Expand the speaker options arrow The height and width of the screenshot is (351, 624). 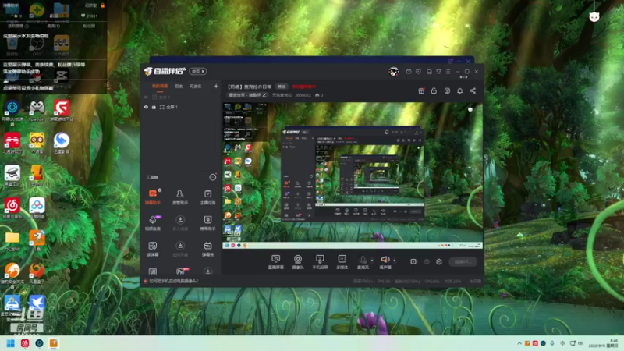[x=395, y=261]
